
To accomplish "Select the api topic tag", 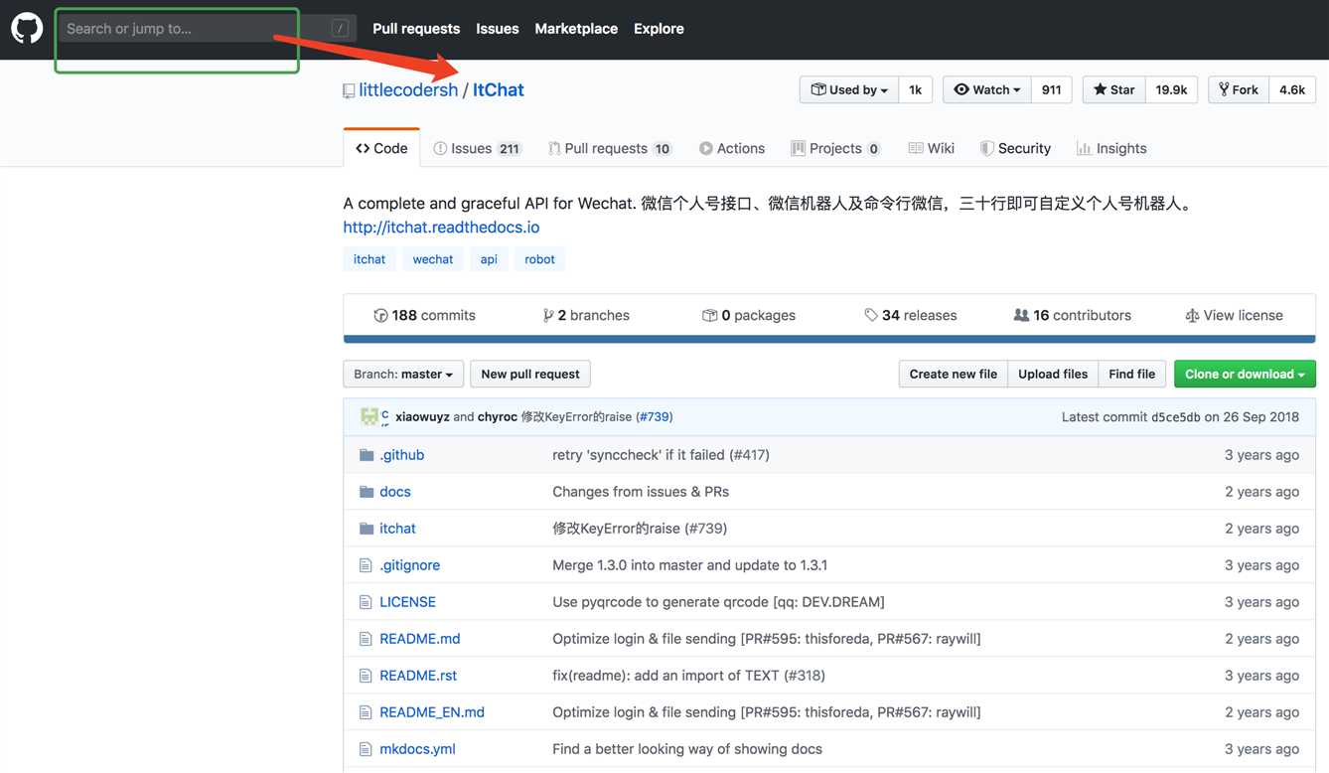I will [489, 259].
